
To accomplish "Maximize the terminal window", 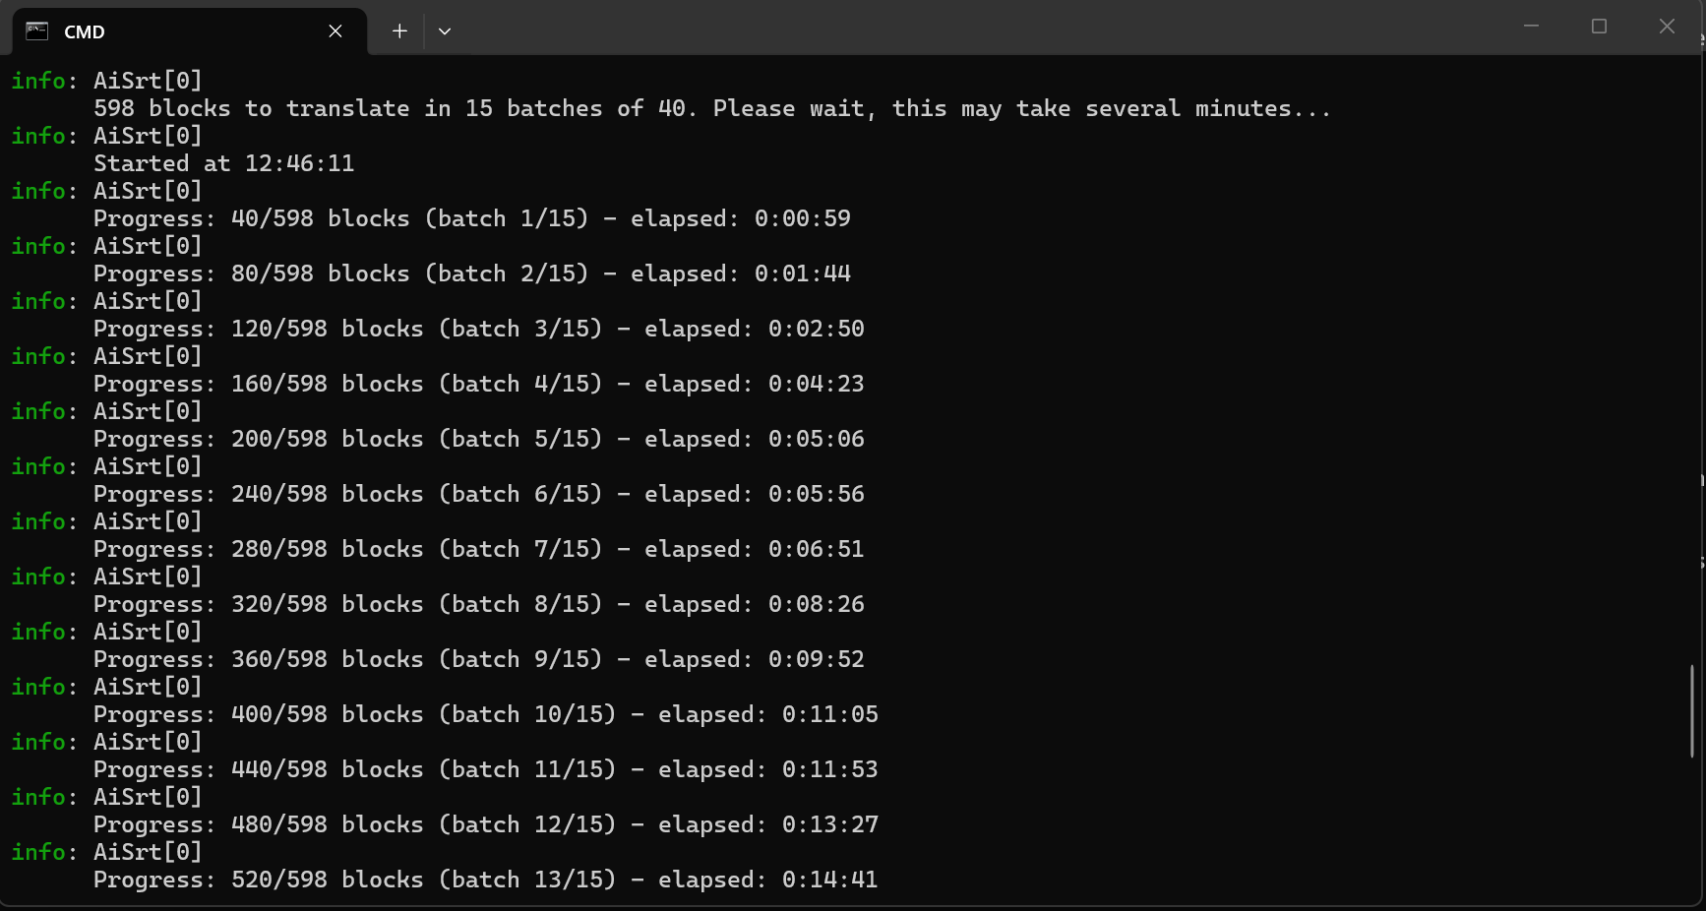I will coord(1599,27).
